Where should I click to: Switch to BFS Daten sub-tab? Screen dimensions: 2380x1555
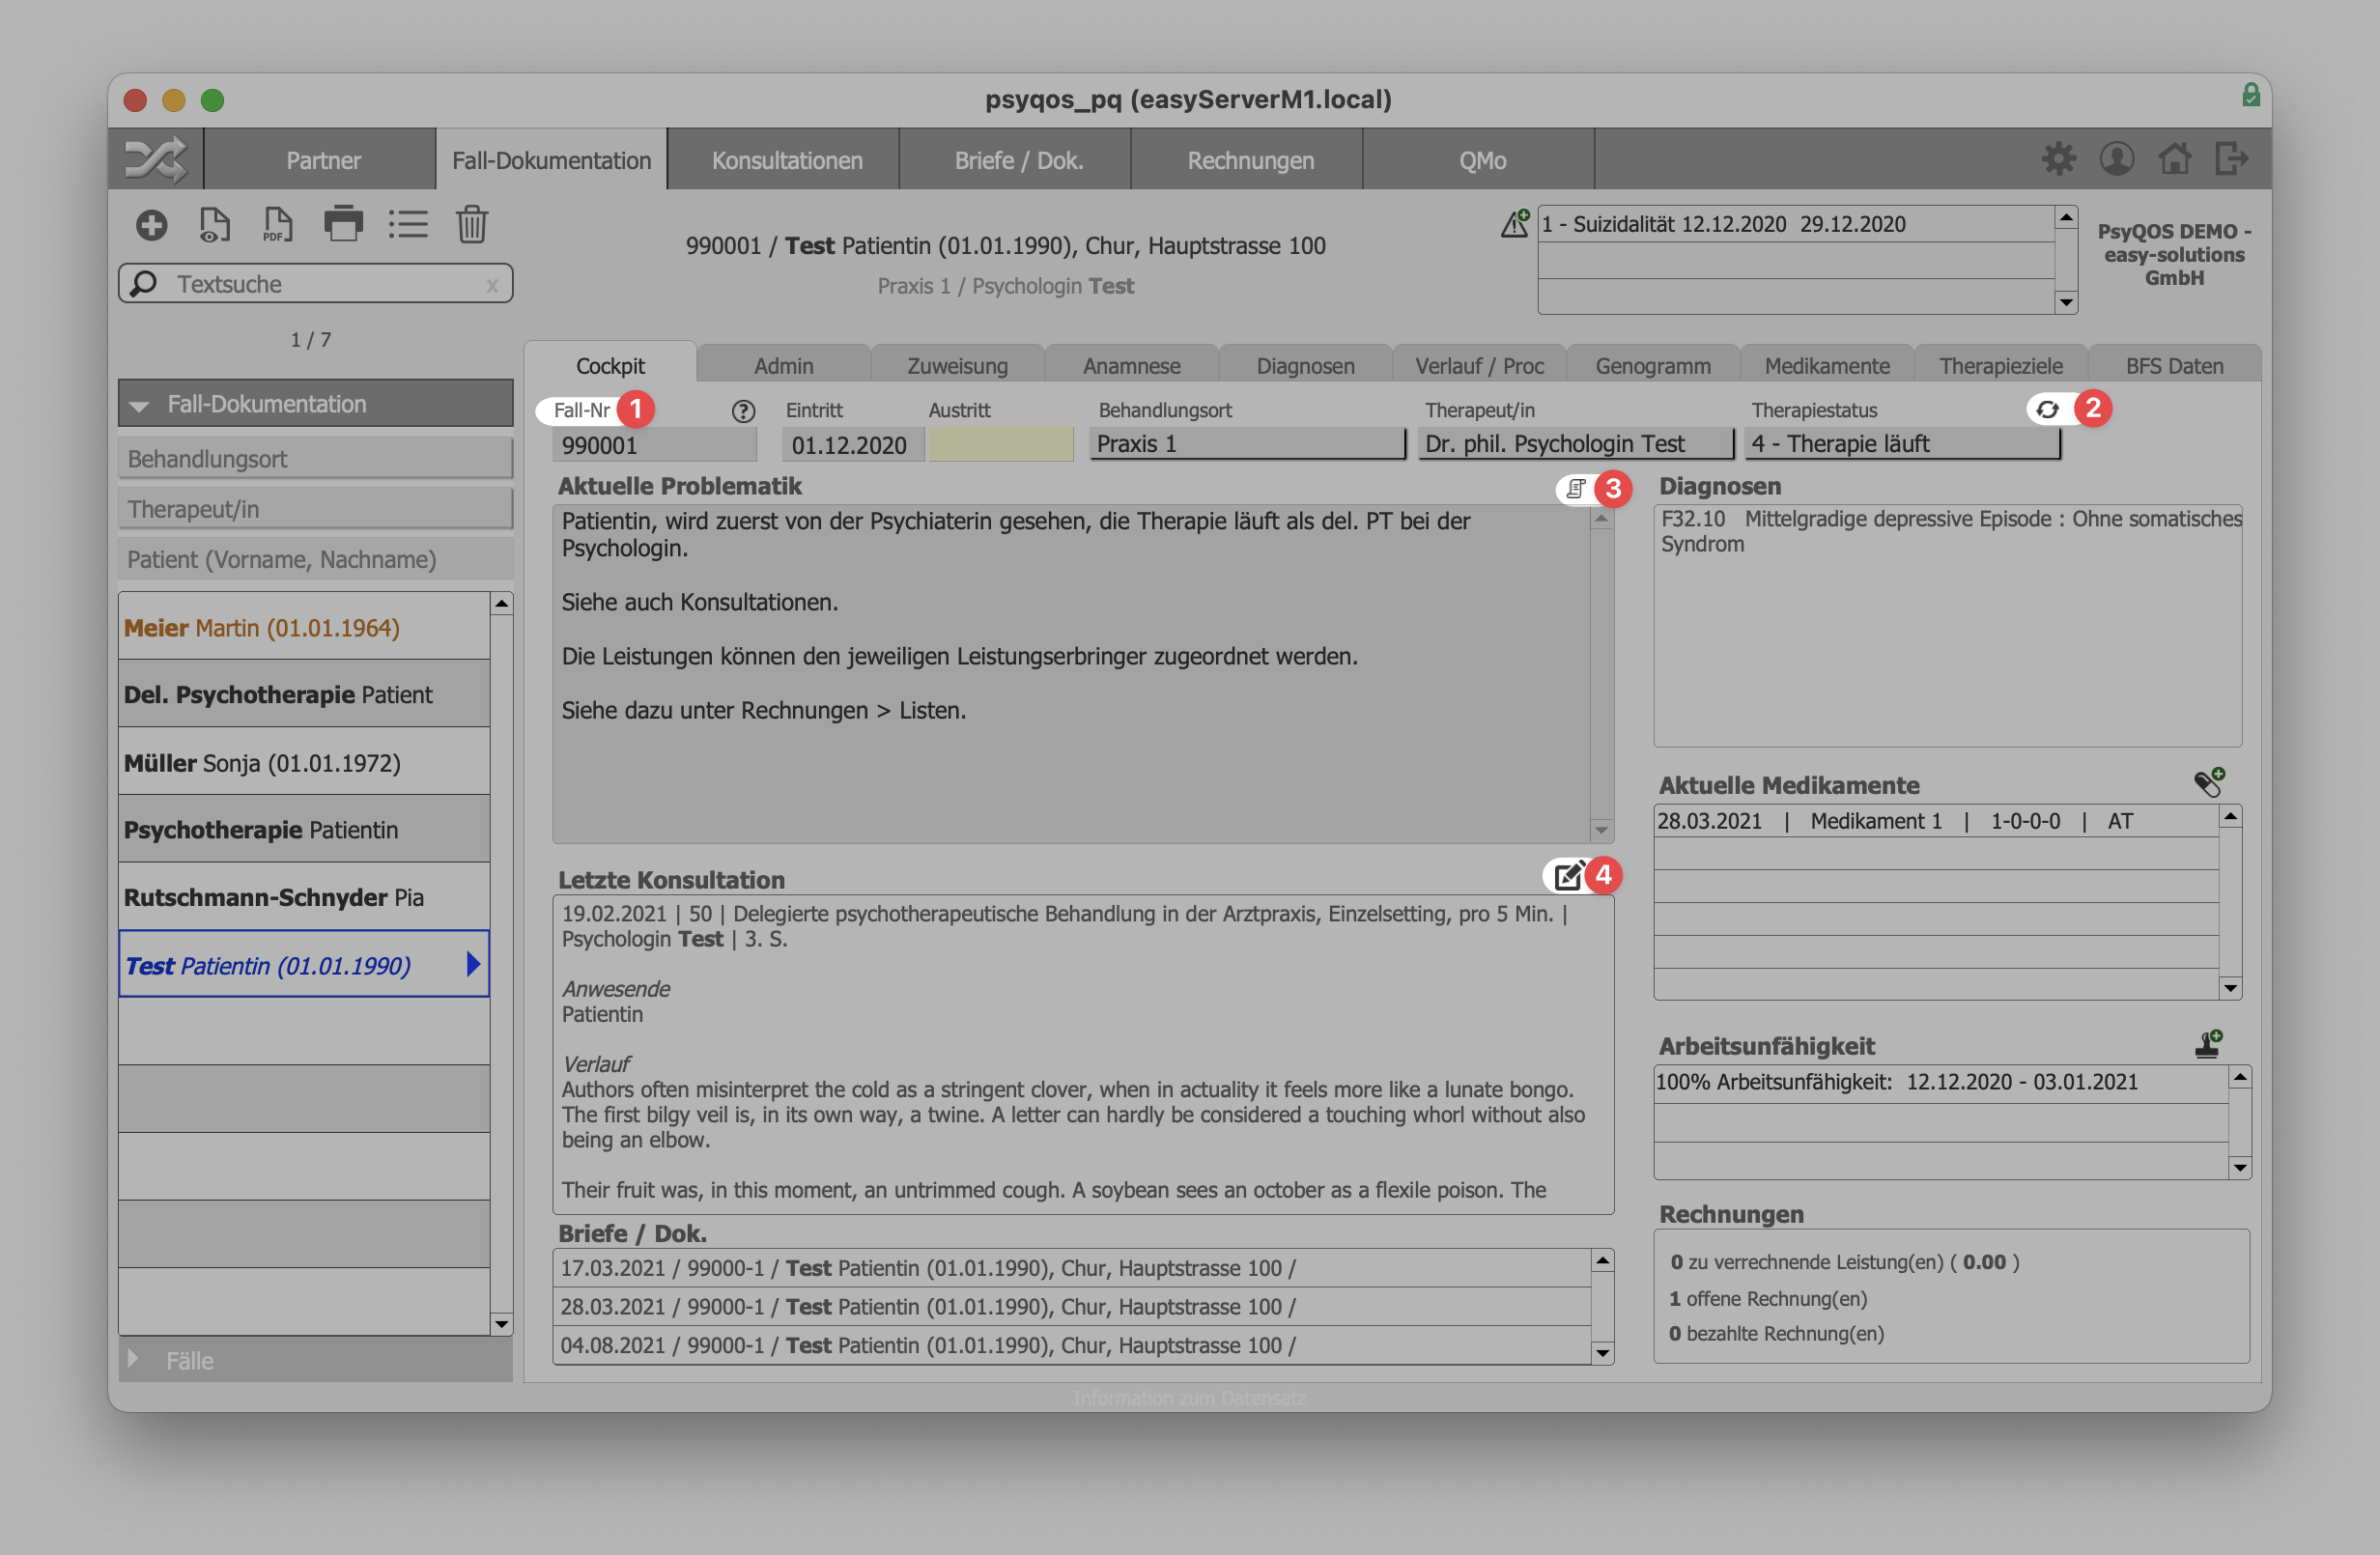(x=2174, y=365)
